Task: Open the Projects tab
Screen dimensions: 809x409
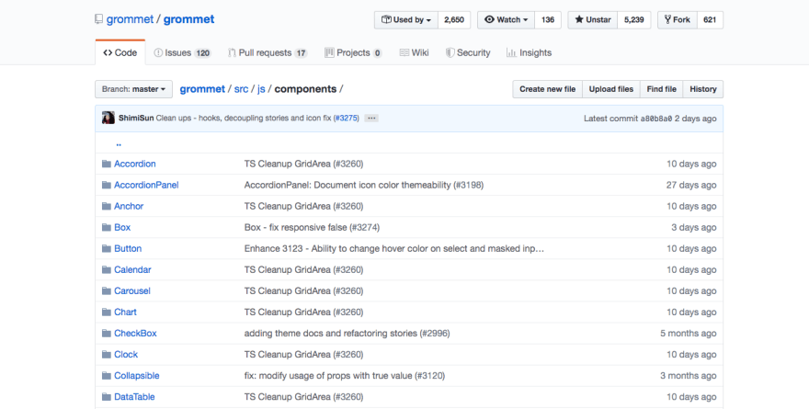Action: point(353,52)
